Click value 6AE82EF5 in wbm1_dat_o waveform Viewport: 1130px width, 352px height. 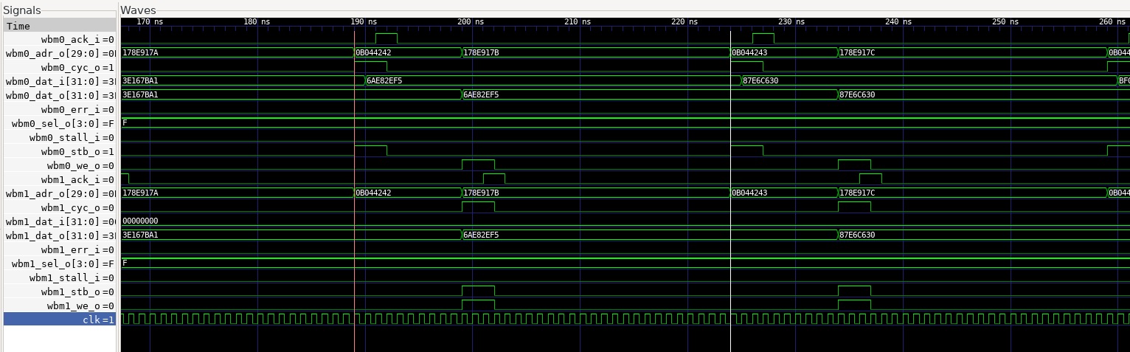[x=481, y=235]
